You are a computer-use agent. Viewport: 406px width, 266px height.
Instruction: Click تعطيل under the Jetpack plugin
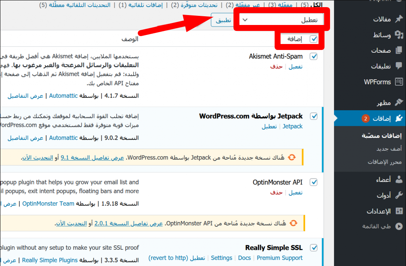pyautogui.click(x=269, y=126)
